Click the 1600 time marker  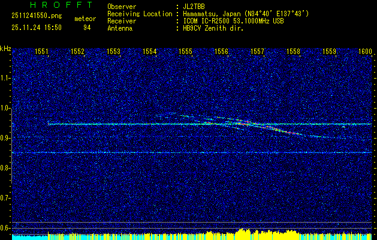click(x=365, y=52)
